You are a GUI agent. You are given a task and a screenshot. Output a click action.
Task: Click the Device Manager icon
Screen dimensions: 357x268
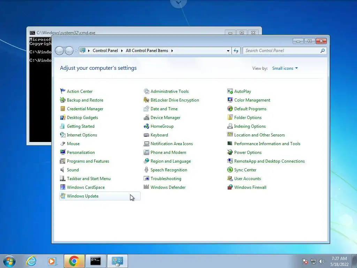click(146, 117)
